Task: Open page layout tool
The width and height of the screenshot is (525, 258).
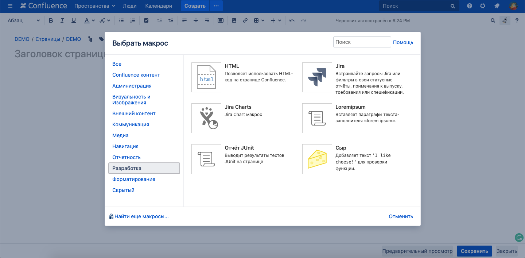Action: [221, 21]
